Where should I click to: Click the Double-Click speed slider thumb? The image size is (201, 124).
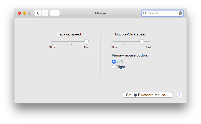[x=141, y=41]
